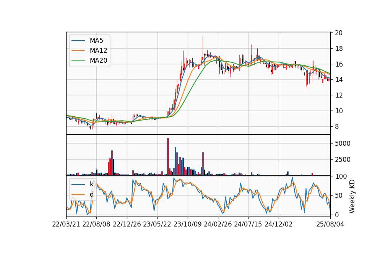Click the k legend label in KD panel
367x264 pixels.
pos(91,184)
